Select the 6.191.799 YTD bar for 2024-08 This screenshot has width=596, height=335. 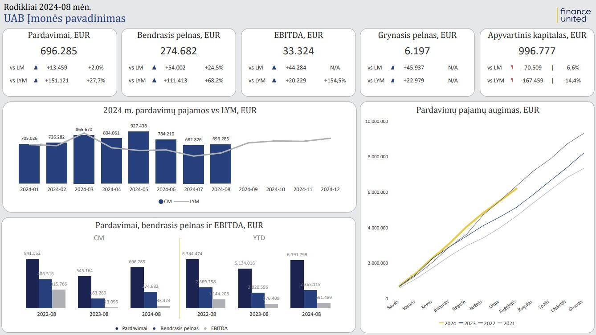click(297, 284)
